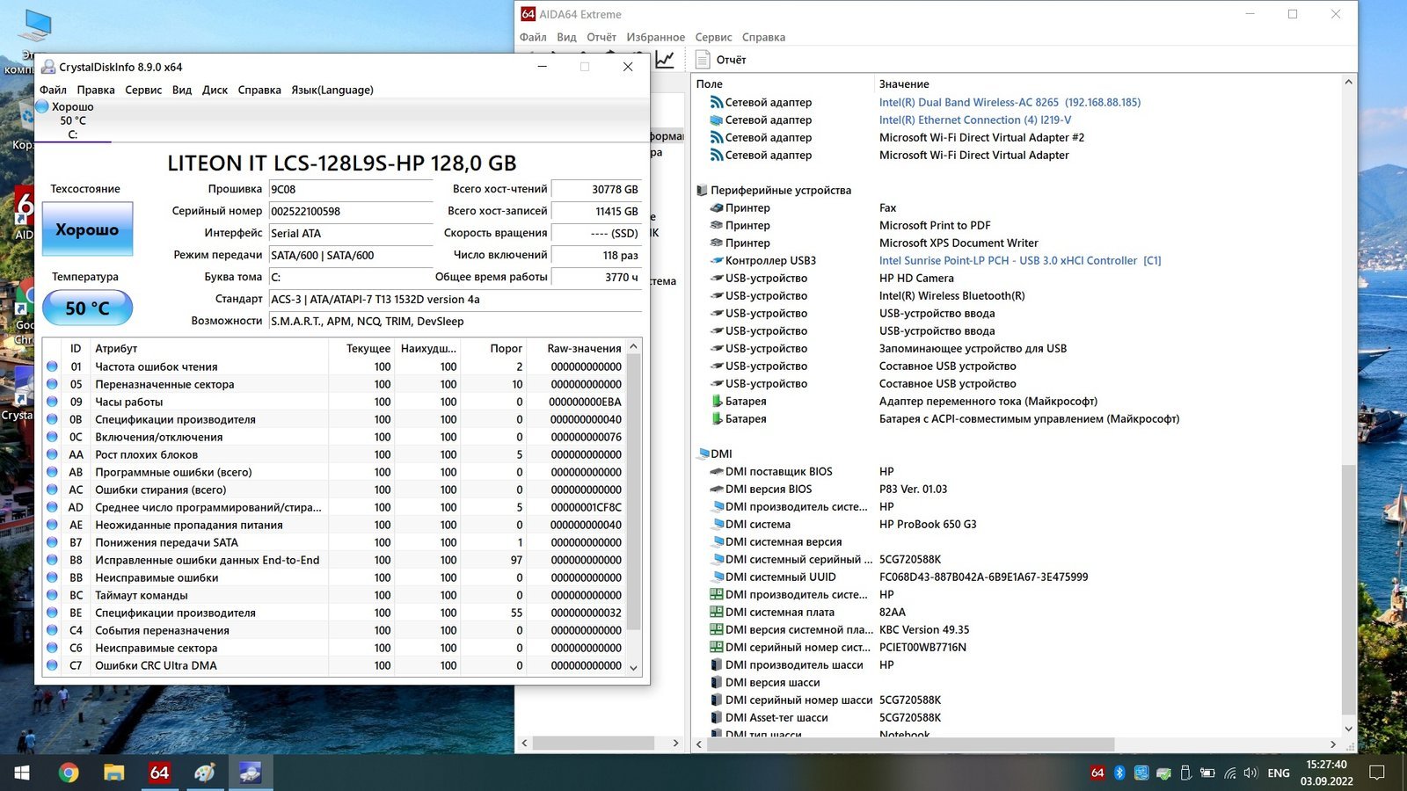Click down arrow of SMART table scrollbar
Viewport: 1407px width, 791px height.
click(633, 667)
